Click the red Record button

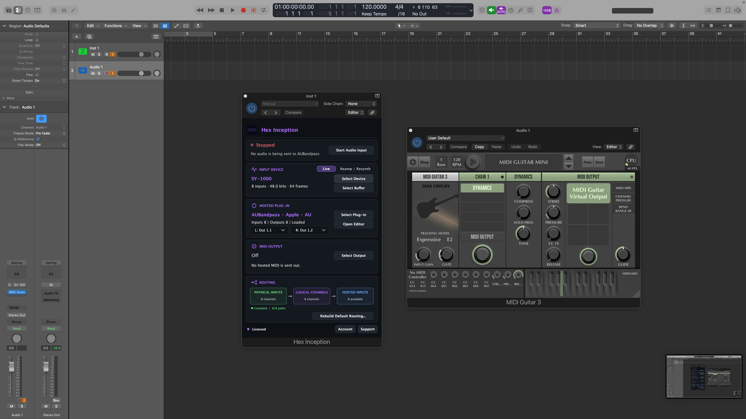[243, 10]
